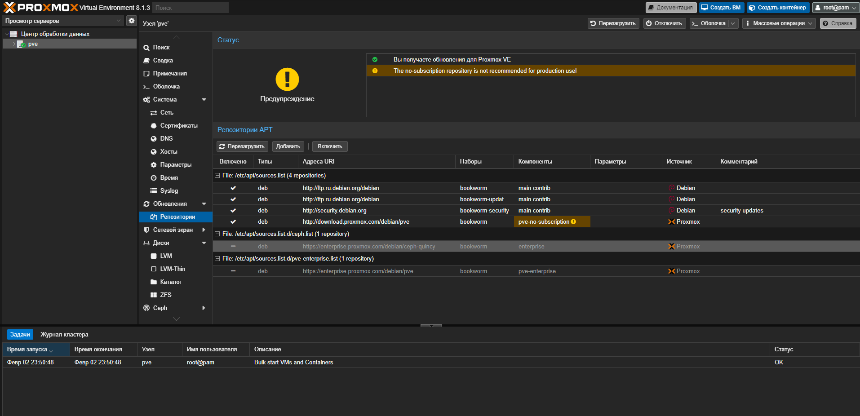The width and height of the screenshot is (860, 416).
Task: Collapse the Система submenu arrow
Action: (204, 100)
